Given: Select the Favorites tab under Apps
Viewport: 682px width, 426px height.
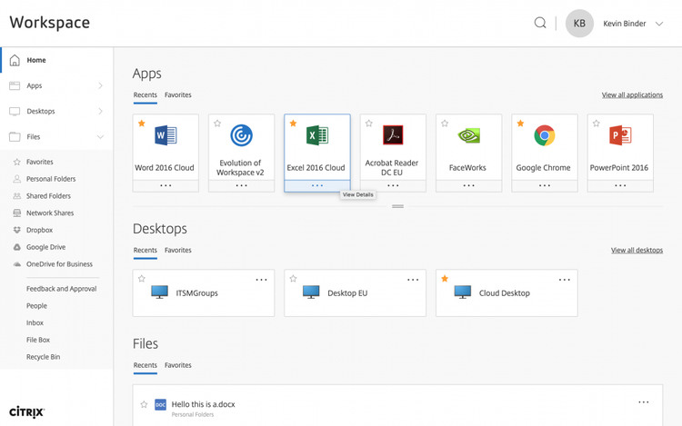Looking at the screenshot, I should 178,94.
